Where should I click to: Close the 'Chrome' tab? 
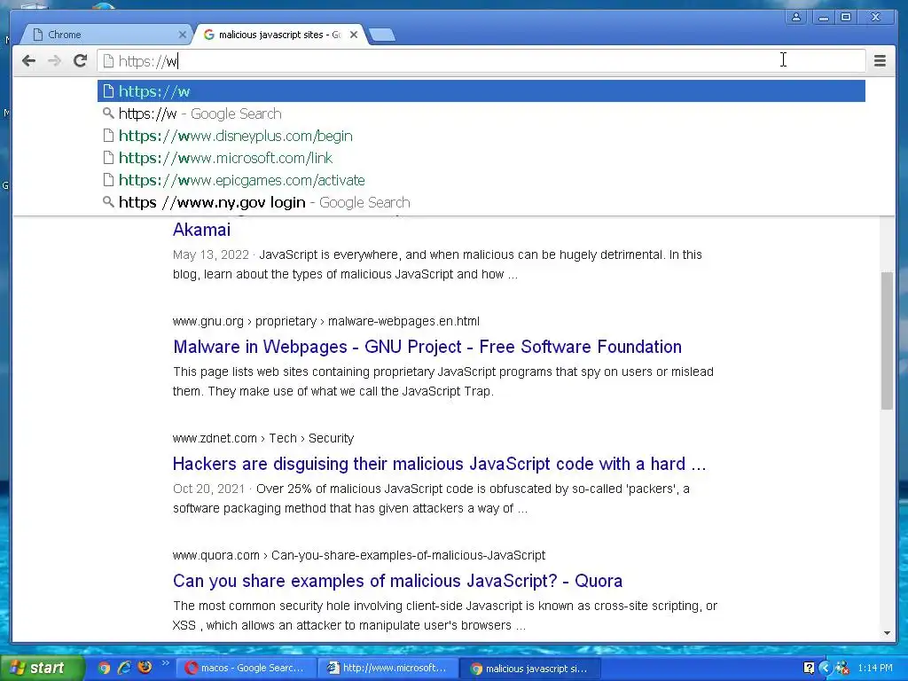point(182,35)
